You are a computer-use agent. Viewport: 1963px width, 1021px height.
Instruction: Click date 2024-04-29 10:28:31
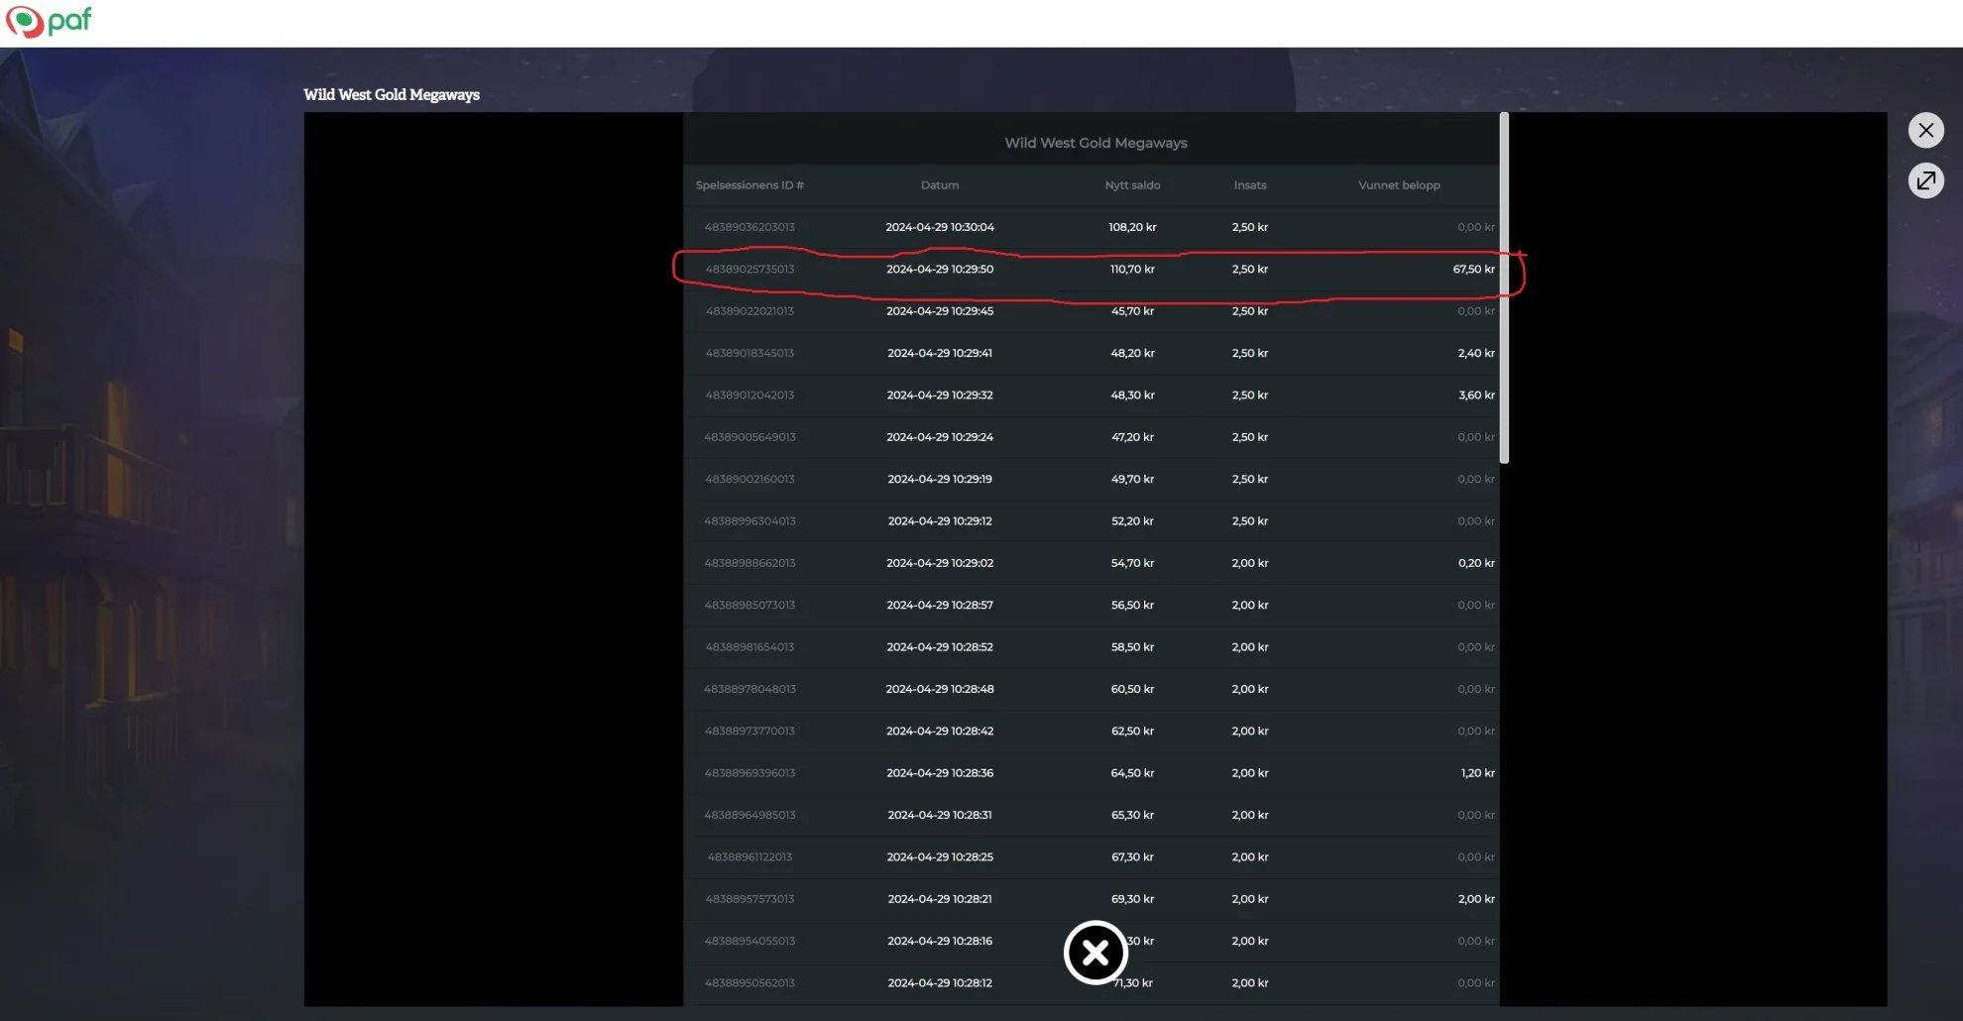(940, 815)
